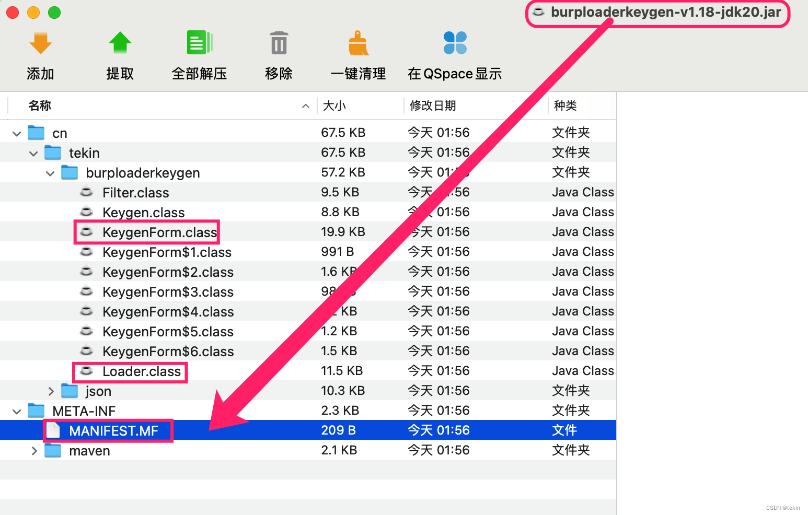The height and width of the screenshot is (515, 808).
Task: Click the 一键清理 toolbar label
Action: (359, 74)
